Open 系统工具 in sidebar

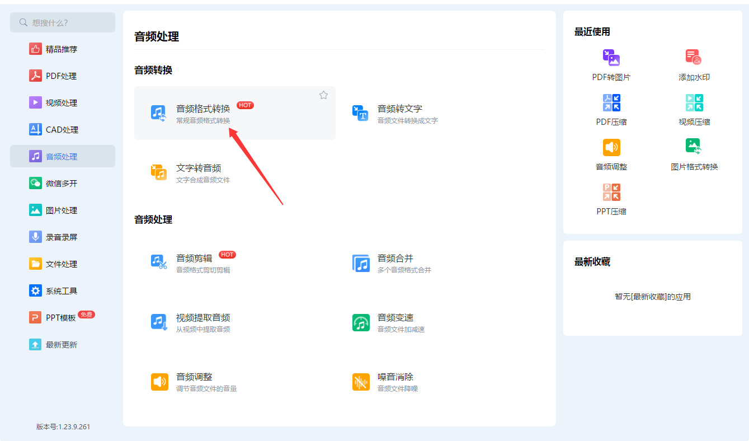tap(63, 291)
